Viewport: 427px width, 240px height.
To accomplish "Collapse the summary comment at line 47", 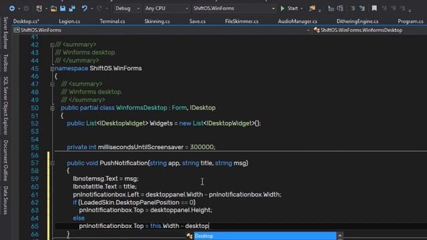I will click(52, 85).
